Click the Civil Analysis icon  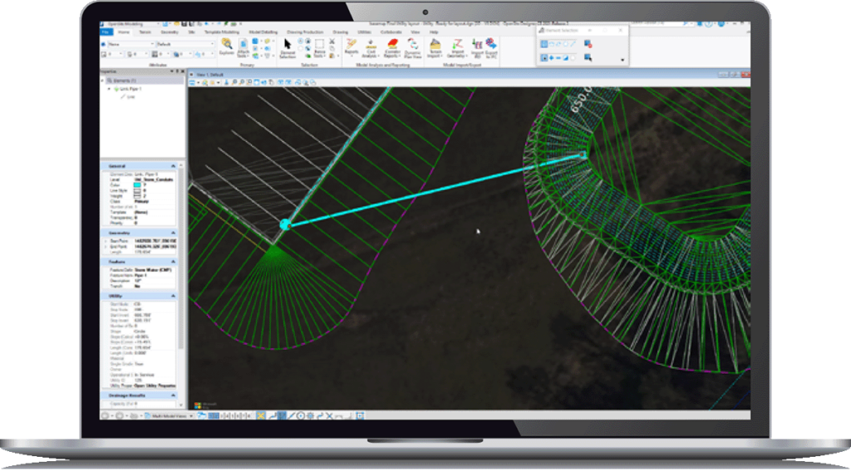click(372, 46)
